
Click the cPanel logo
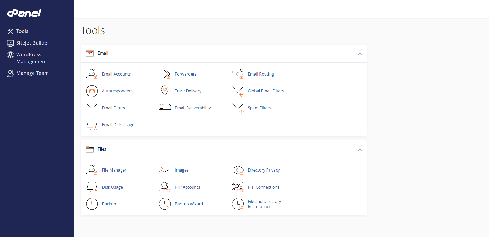click(x=24, y=13)
